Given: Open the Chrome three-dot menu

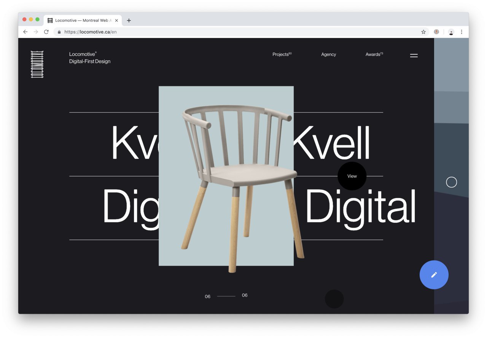Looking at the screenshot, I should point(462,32).
